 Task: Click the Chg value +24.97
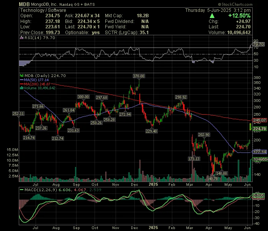[243, 21]
